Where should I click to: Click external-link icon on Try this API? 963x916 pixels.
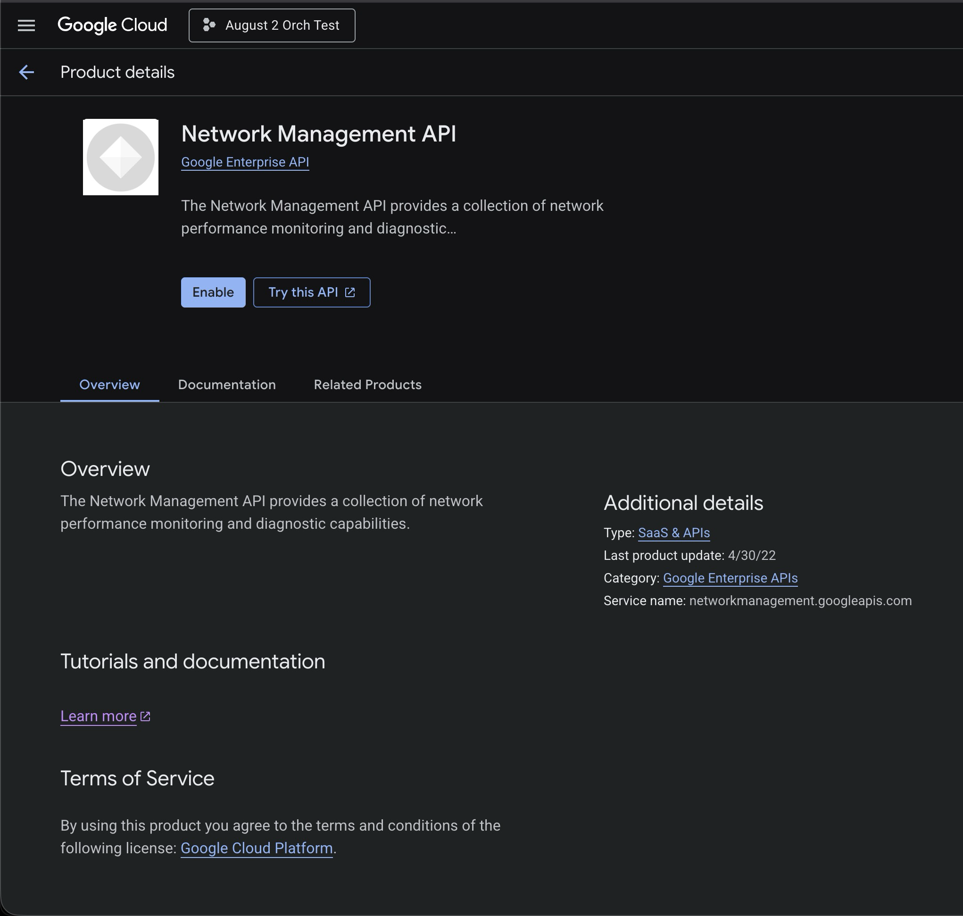pos(350,292)
